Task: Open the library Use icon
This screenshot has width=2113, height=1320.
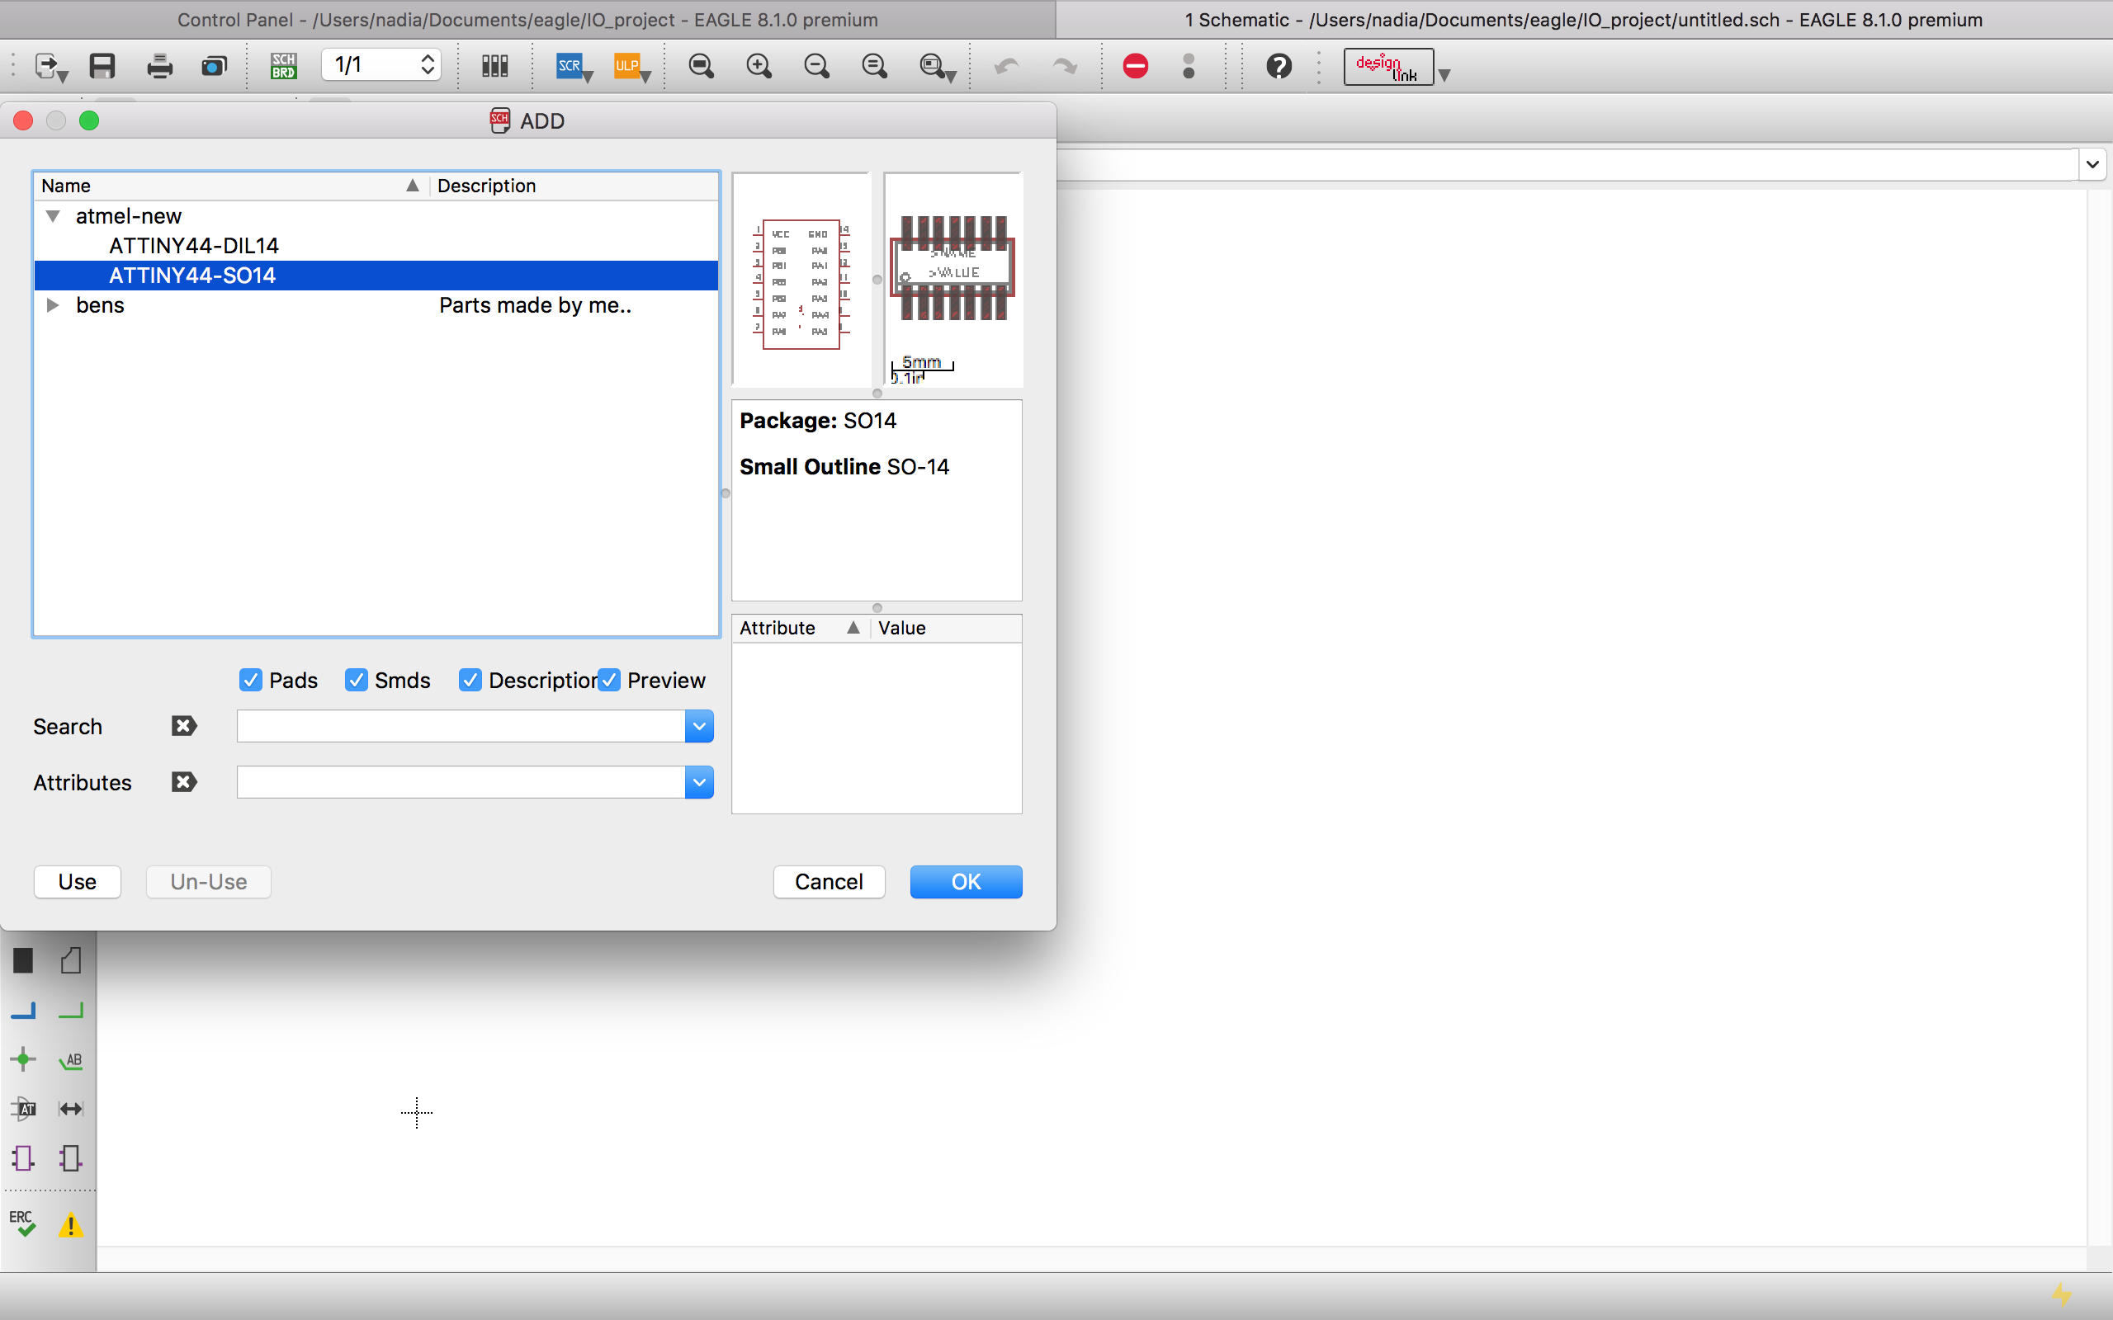Action: [x=495, y=65]
